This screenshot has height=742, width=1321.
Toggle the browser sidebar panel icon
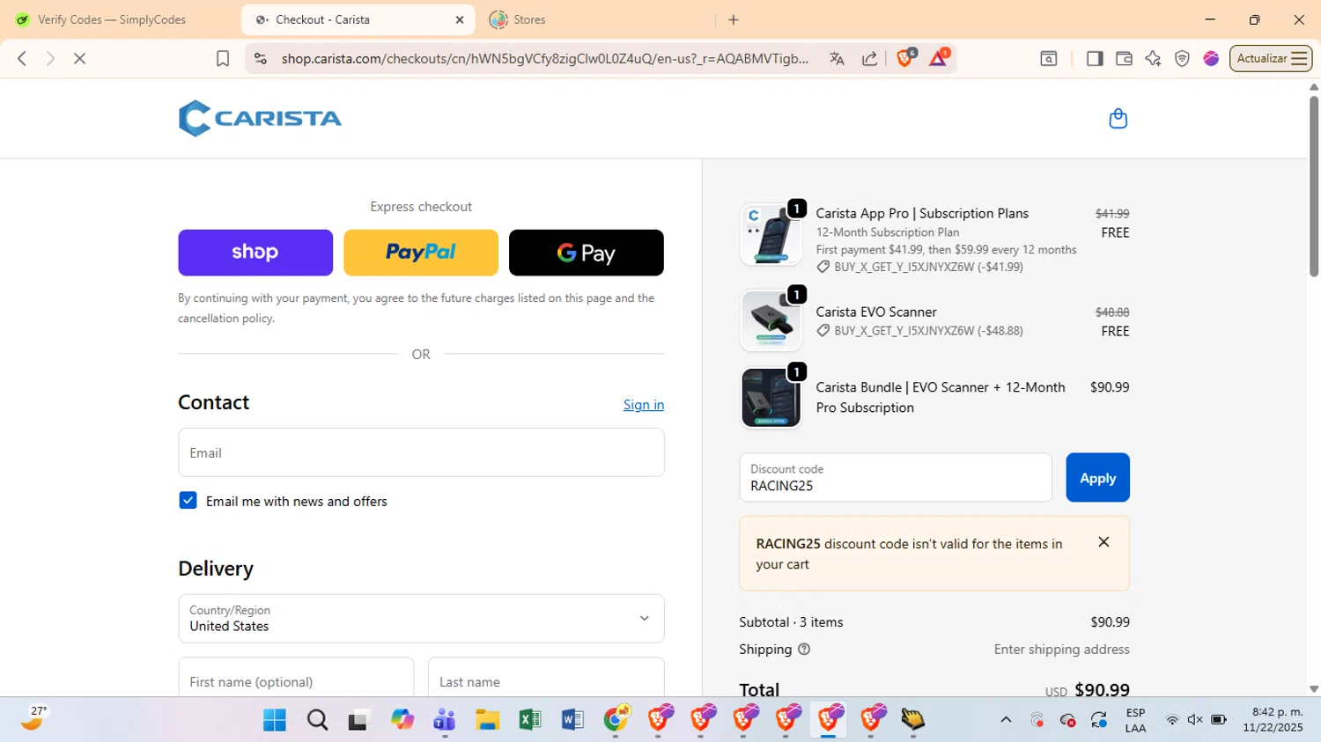click(x=1095, y=58)
